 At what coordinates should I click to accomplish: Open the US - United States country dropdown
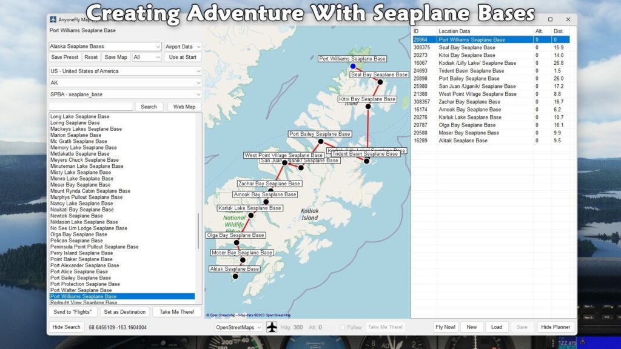(x=125, y=71)
